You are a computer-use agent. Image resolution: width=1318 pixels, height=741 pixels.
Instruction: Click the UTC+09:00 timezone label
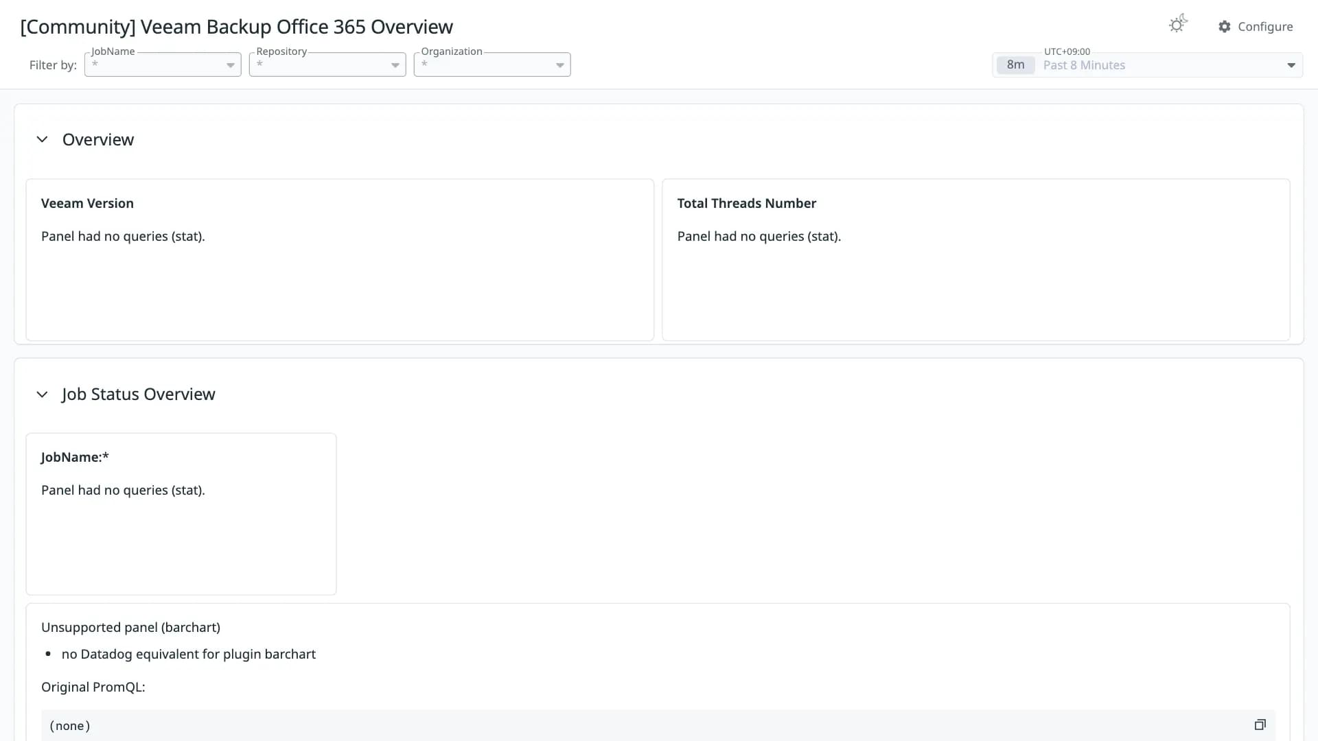click(x=1067, y=51)
